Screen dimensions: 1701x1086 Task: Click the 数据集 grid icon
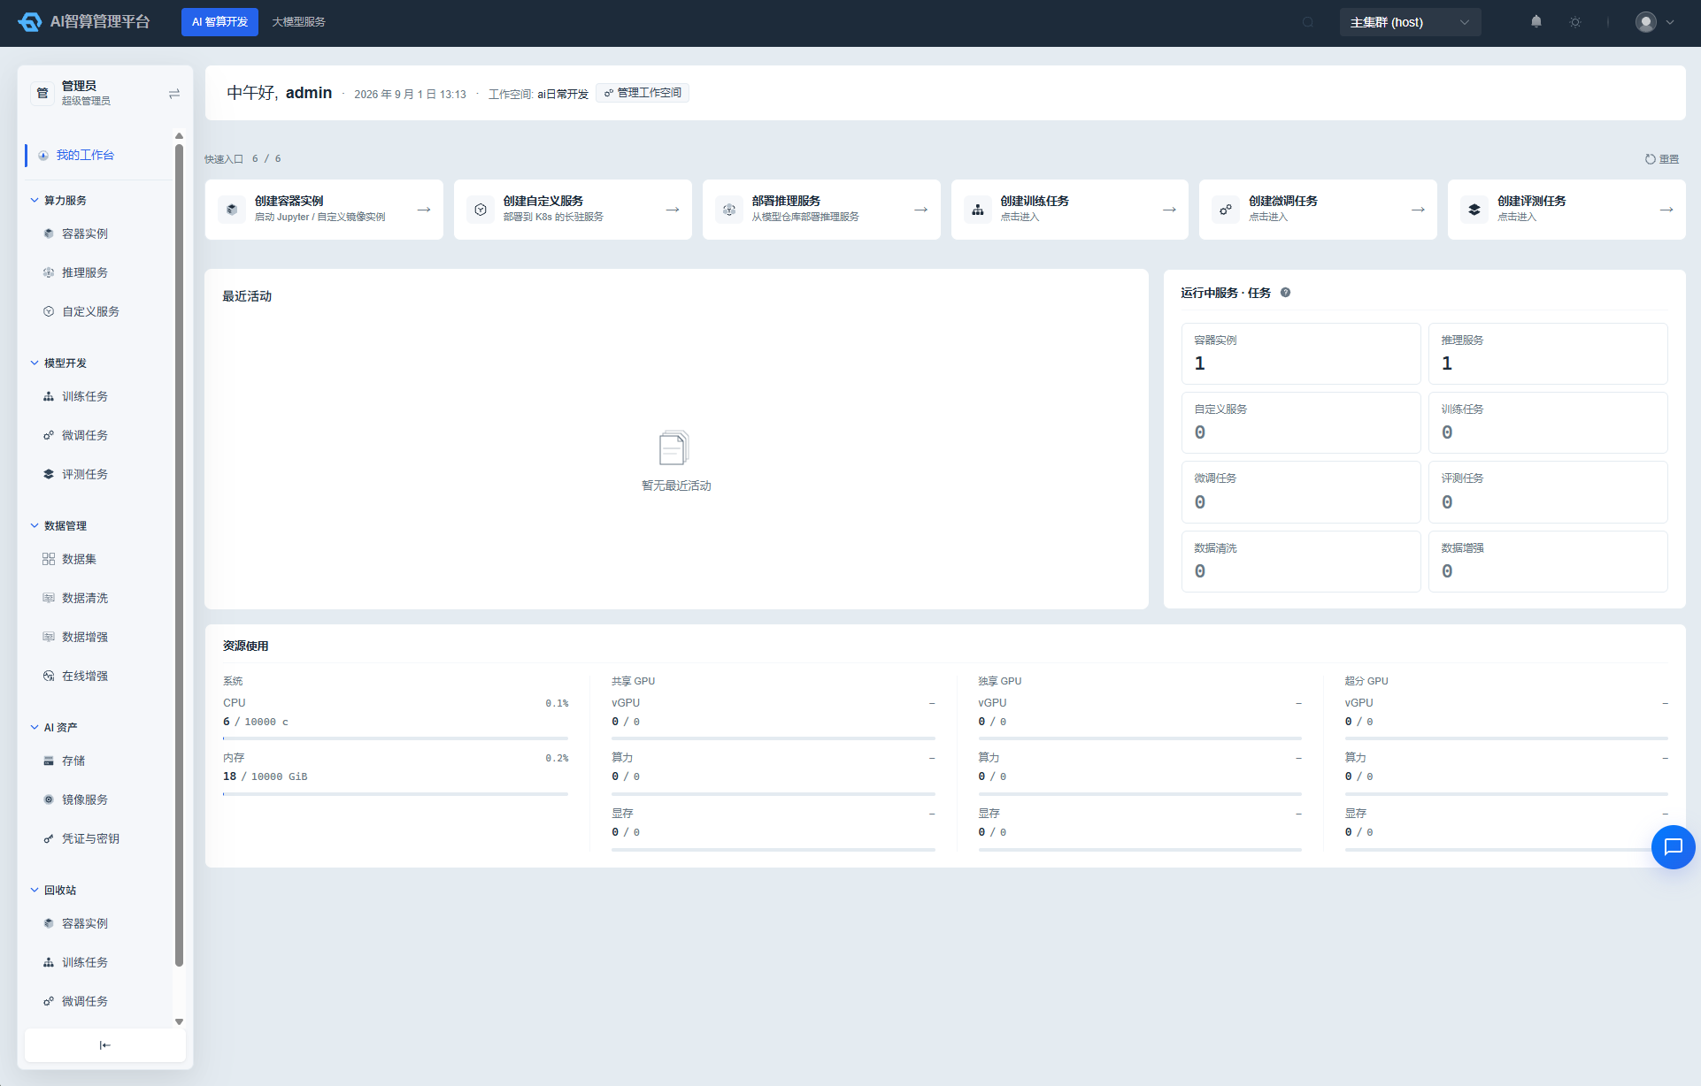point(49,559)
